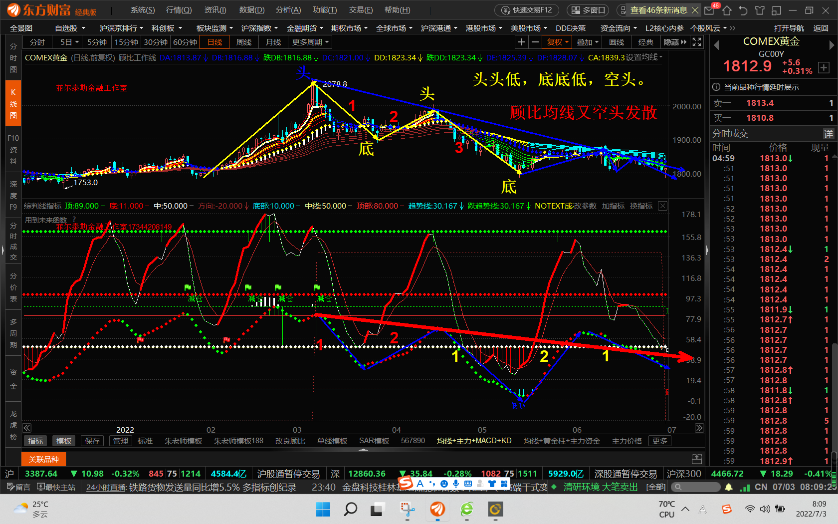Open 详 details for 分时成交
The width and height of the screenshot is (838, 524).
point(828,134)
